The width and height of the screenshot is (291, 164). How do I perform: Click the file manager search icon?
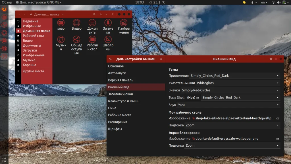click(94, 14)
